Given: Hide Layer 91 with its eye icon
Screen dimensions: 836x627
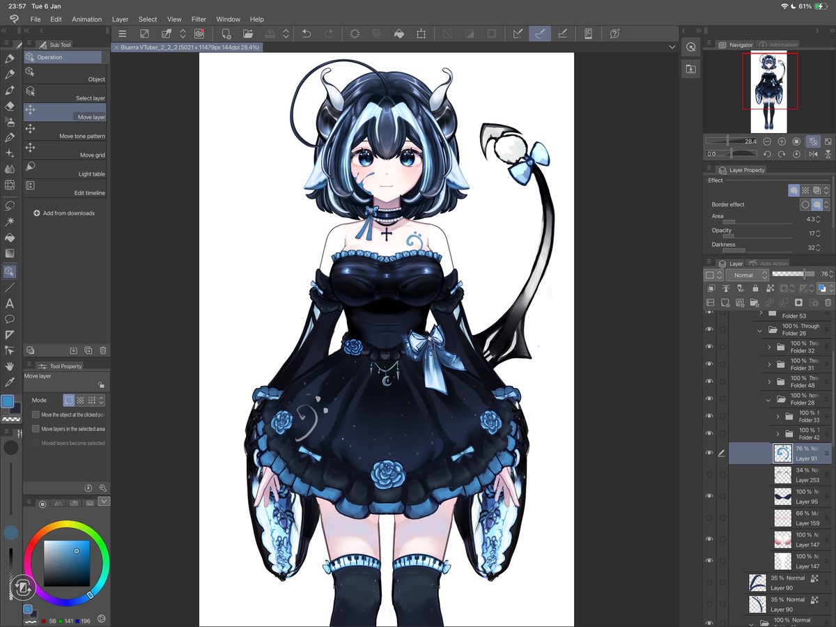Looking at the screenshot, I should (x=709, y=452).
